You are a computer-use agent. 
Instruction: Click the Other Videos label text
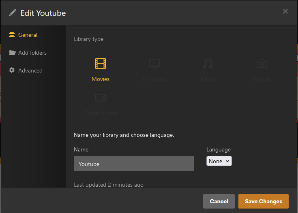coord(101,113)
